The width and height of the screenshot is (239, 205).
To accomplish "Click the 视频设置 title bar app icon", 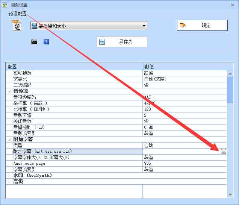I will pyautogui.click(x=5, y=5).
